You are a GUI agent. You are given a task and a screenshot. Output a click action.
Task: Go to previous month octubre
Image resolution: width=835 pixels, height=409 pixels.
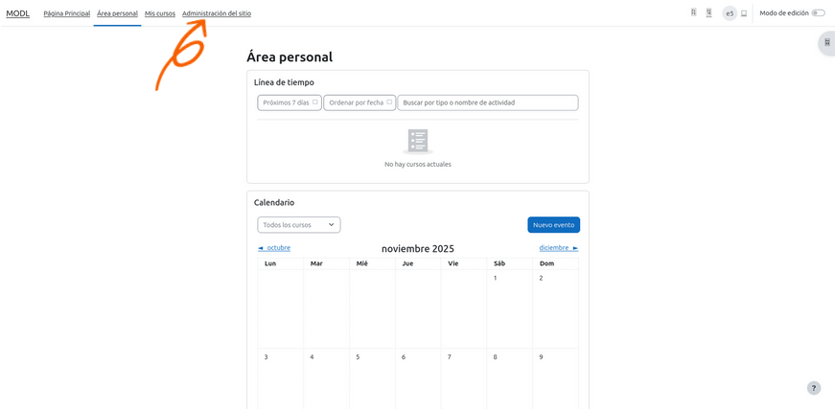274,248
